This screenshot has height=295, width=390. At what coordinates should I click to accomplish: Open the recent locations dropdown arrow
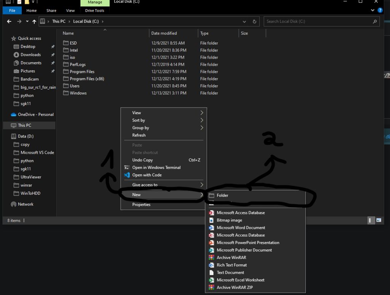tap(27, 21)
